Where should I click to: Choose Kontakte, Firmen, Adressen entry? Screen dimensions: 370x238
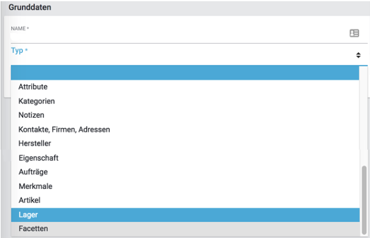pyautogui.click(x=185, y=129)
